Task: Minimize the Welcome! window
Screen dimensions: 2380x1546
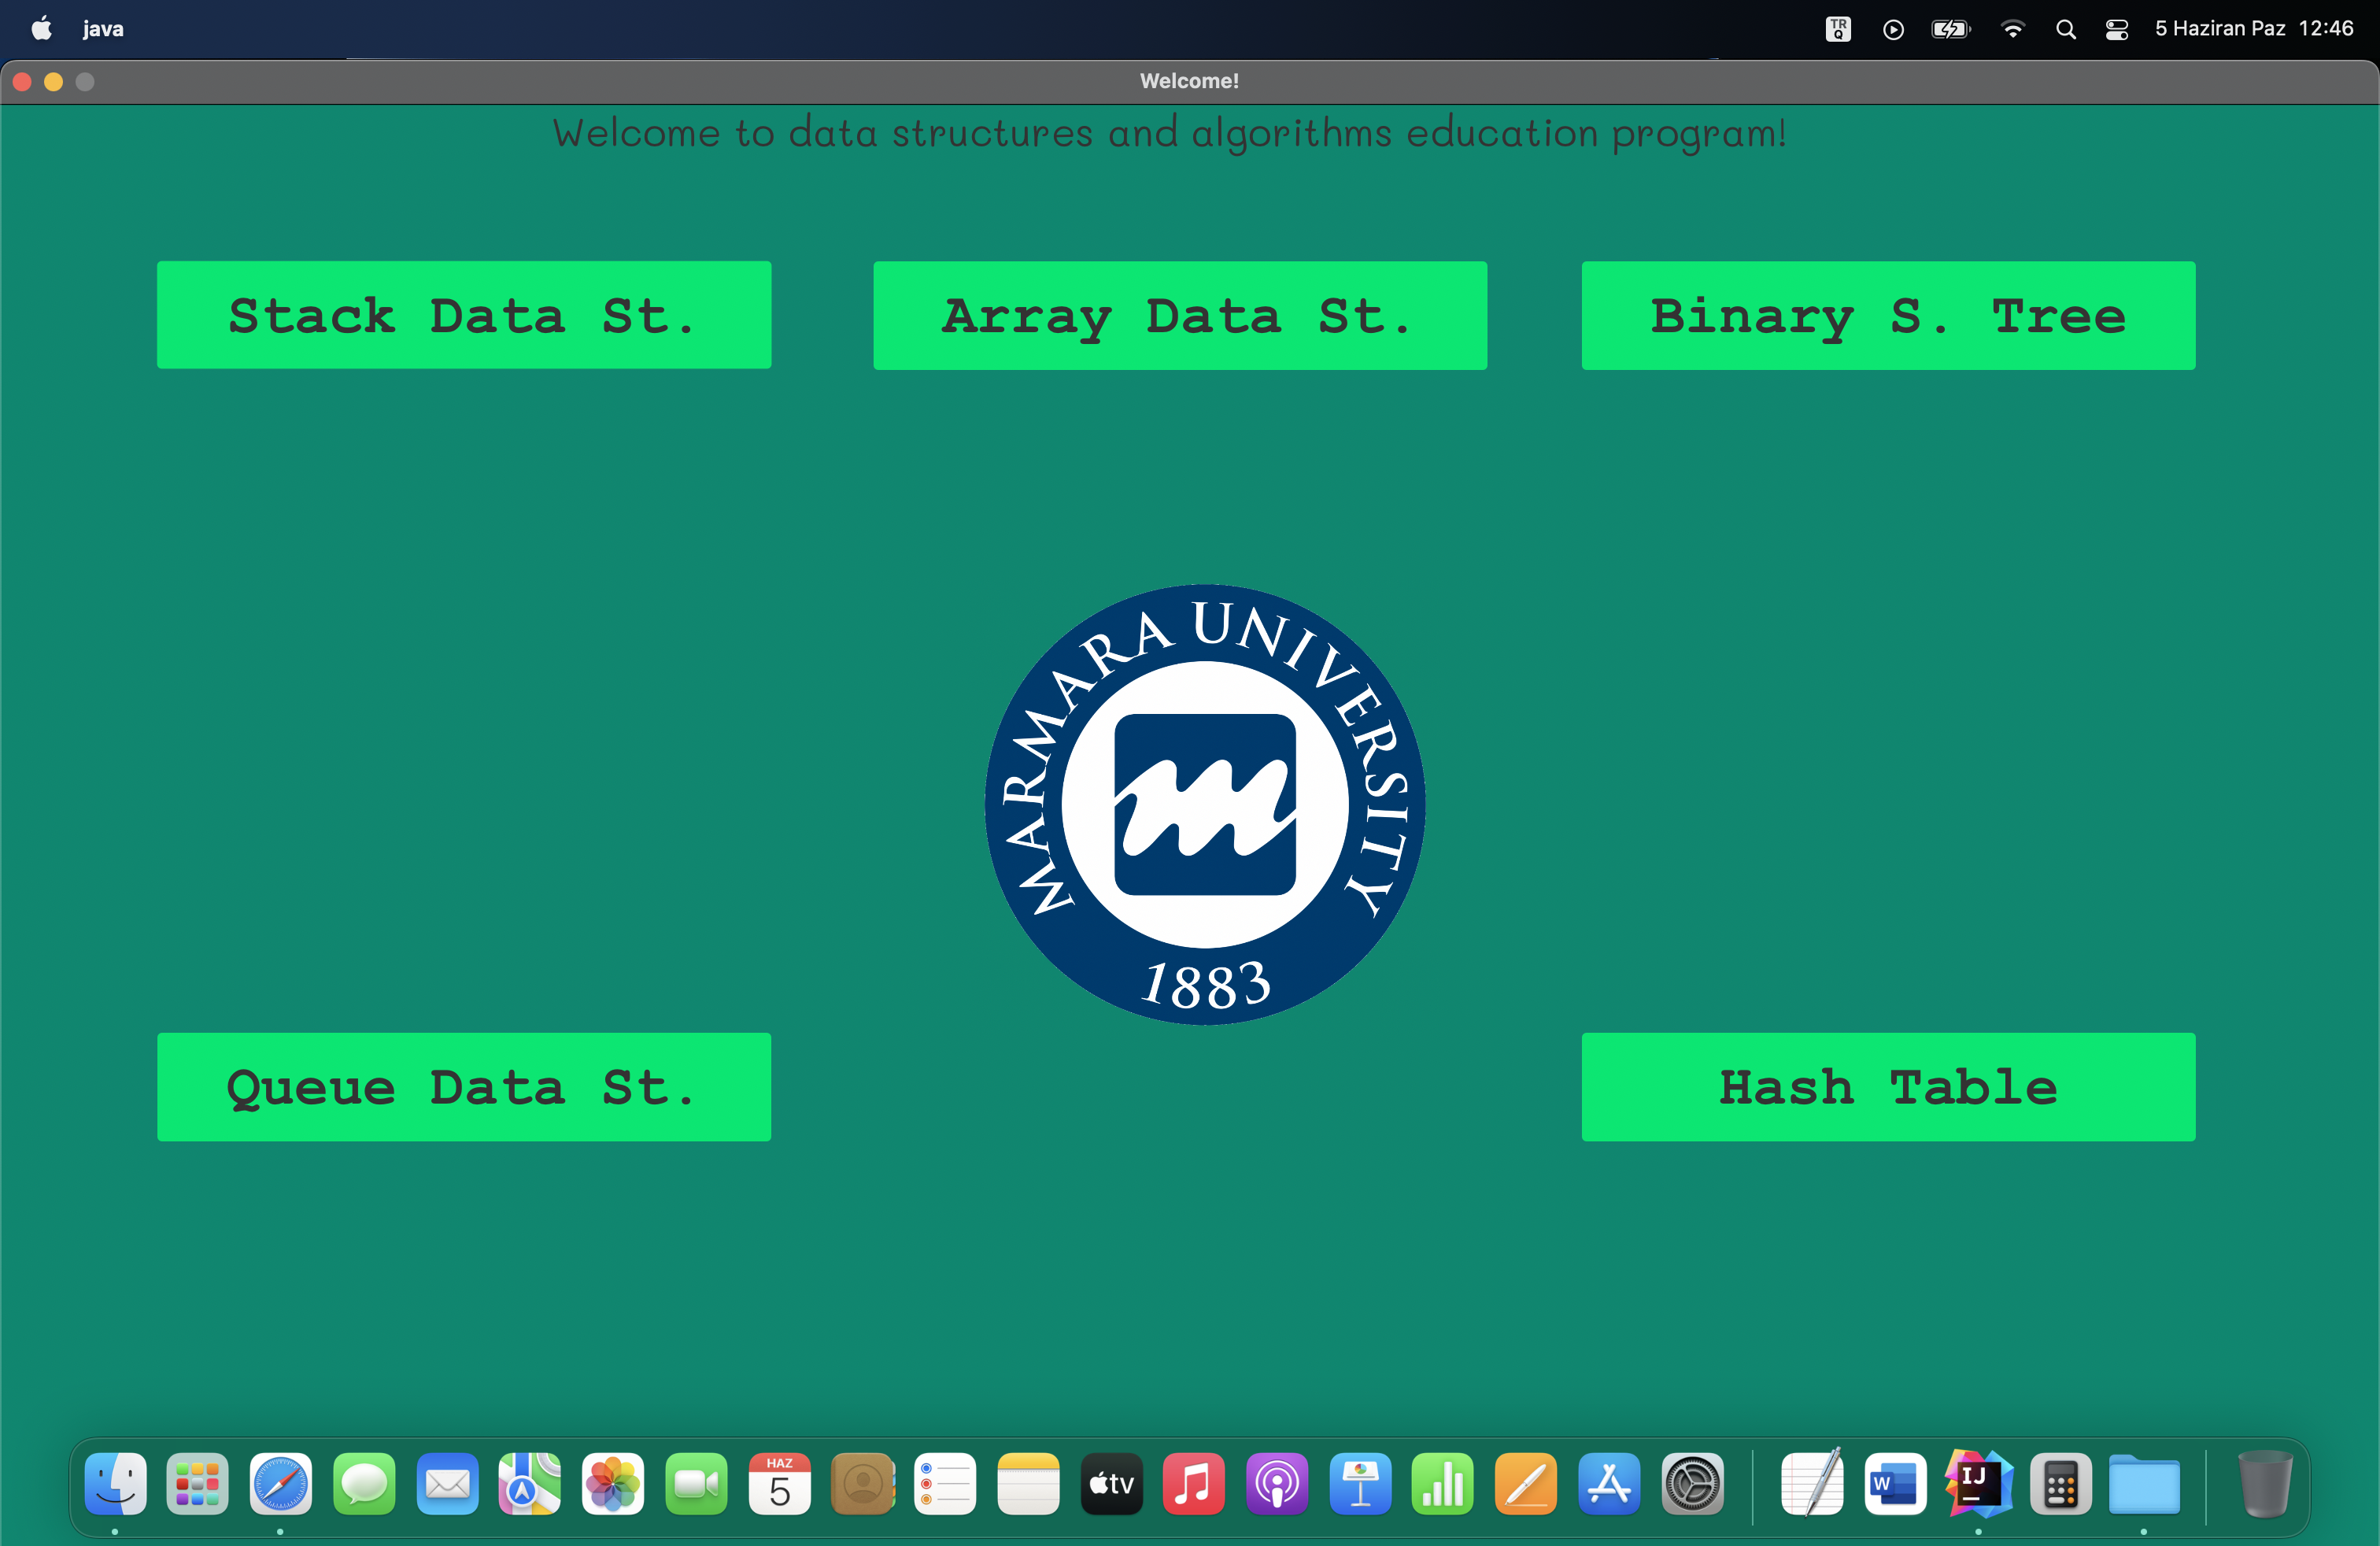Action: tap(54, 81)
